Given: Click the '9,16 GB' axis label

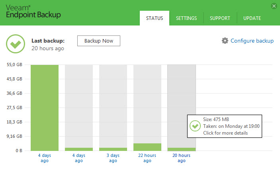Looking at the screenshot, I should tap(14, 136).
